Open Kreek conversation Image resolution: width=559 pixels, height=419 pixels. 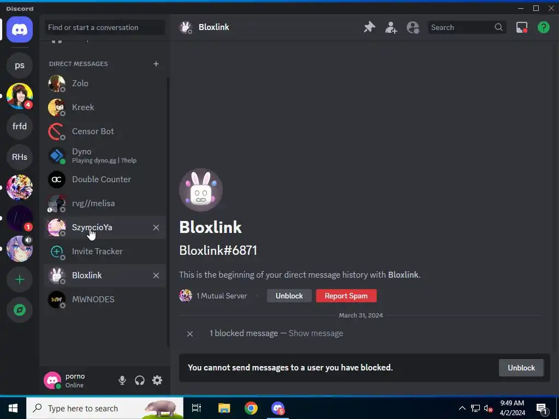(x=105, y=107)
